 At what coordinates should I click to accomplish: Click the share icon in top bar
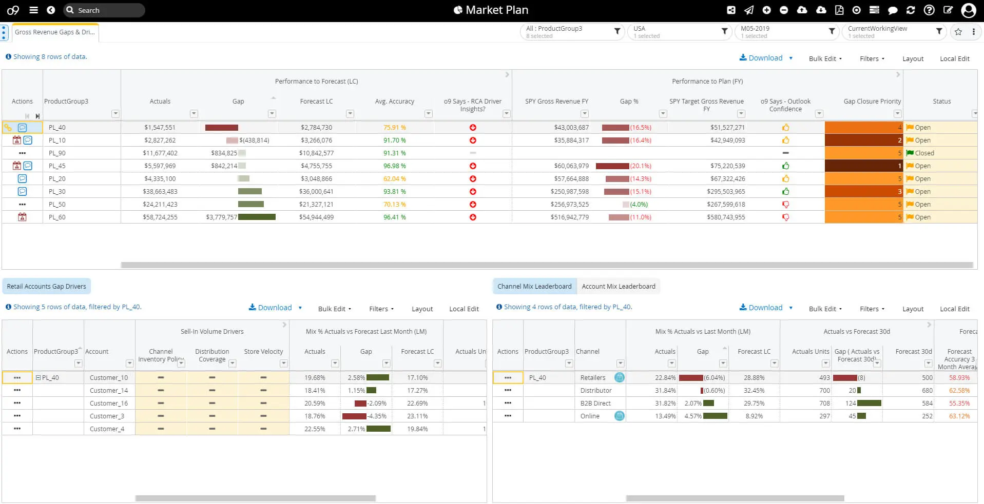coord(731,10)
